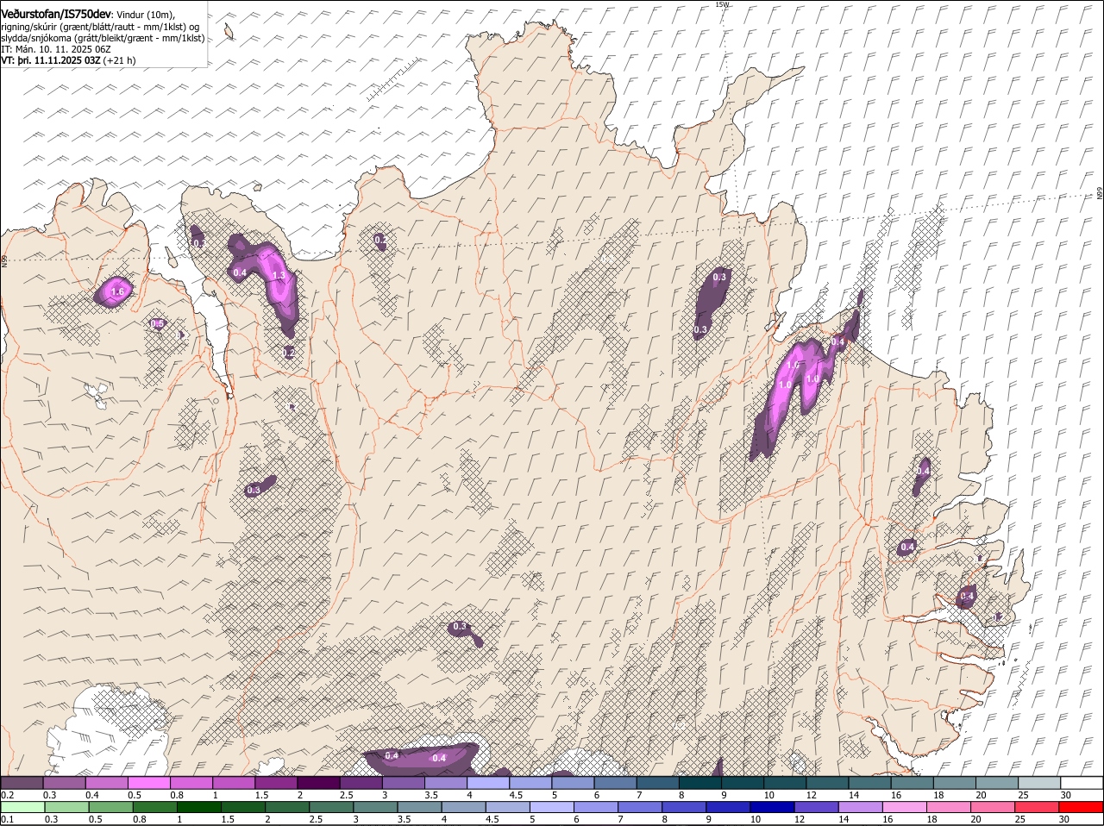Pick the palest green lower swatch between 0.1 and 0.3
The width and height of the screenshot is (1104, 826).
pyautogui.click(x=22, y=807)
